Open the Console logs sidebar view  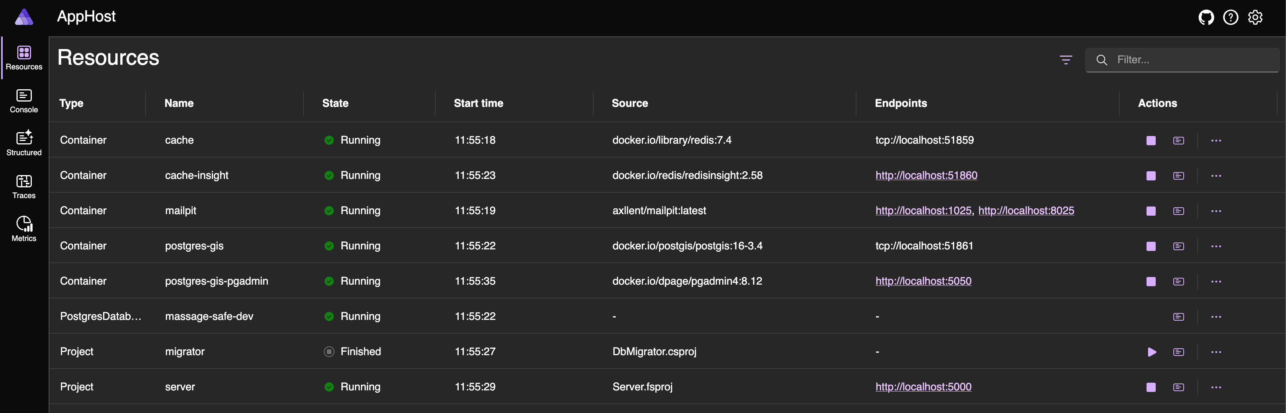click(23, 101)
